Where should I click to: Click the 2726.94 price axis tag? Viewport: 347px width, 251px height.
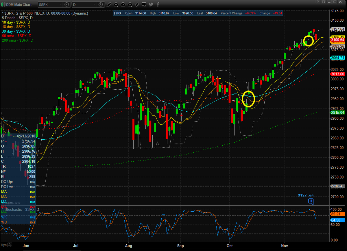coord(338,186)
